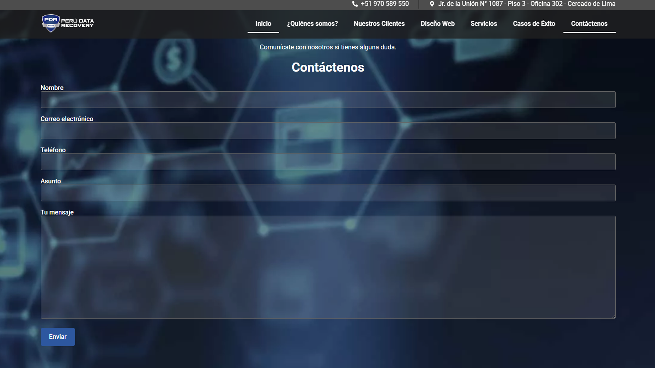Click the Asunto text field
Screen dimensions: 655x368
coord(327,193)
